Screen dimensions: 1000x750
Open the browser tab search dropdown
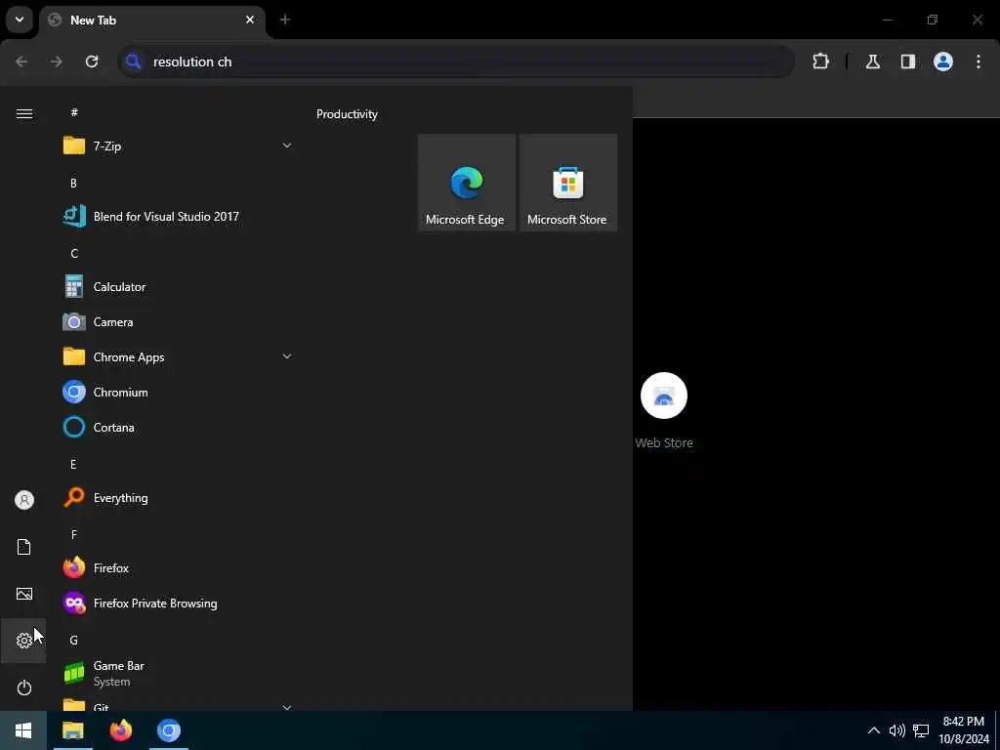tap(20, 20)
